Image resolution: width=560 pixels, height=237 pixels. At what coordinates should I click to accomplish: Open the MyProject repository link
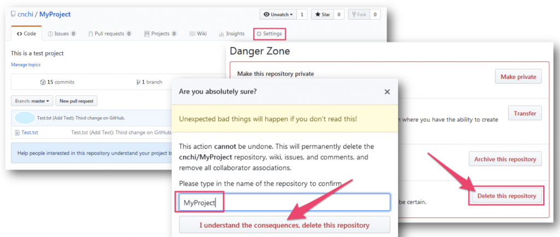pos(55,14)
